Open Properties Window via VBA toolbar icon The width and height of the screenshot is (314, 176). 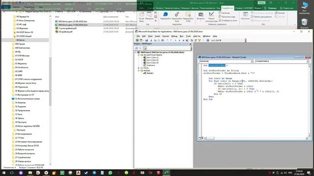pos(196,40)
